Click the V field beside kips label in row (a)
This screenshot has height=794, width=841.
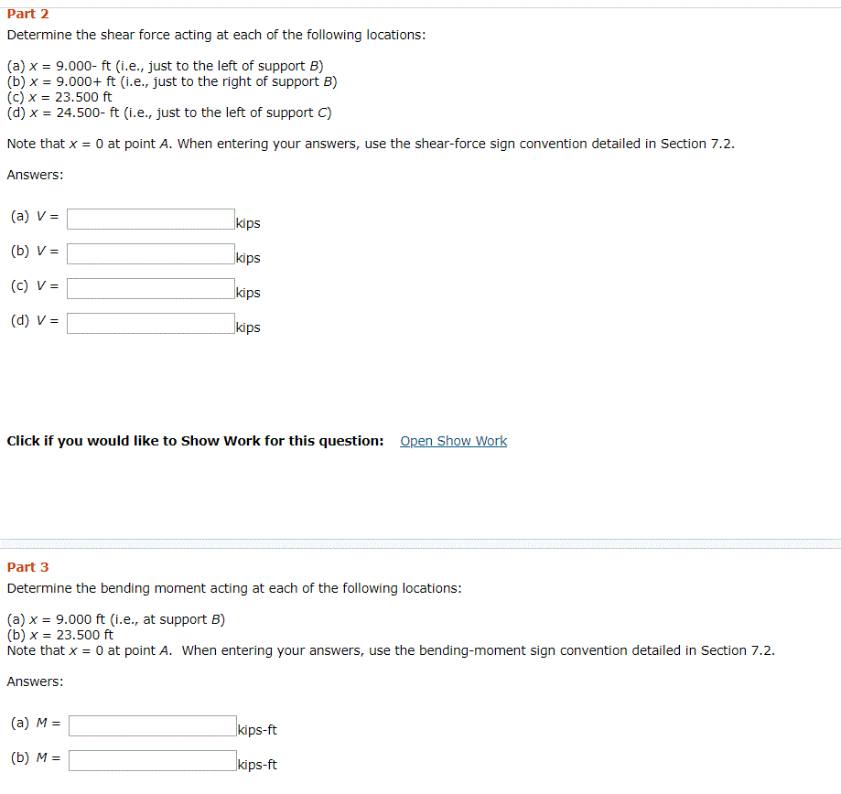click(x=150, y=218)
